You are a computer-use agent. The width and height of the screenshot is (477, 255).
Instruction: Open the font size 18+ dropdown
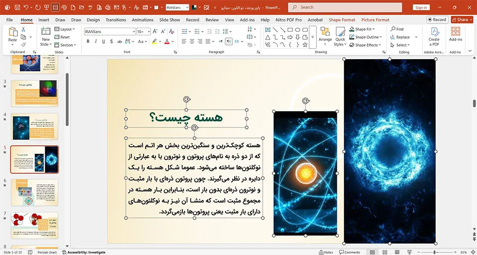point(149,32)
